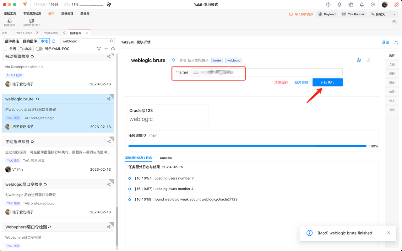This screenshot has height=251, width=402.
Task: Open the 结果 side tab
Action: [x=392, y=92]
